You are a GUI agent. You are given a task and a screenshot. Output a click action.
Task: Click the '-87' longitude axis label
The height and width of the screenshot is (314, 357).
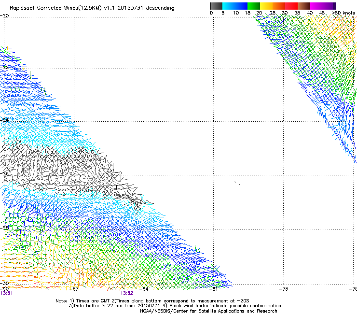[74, 289]
